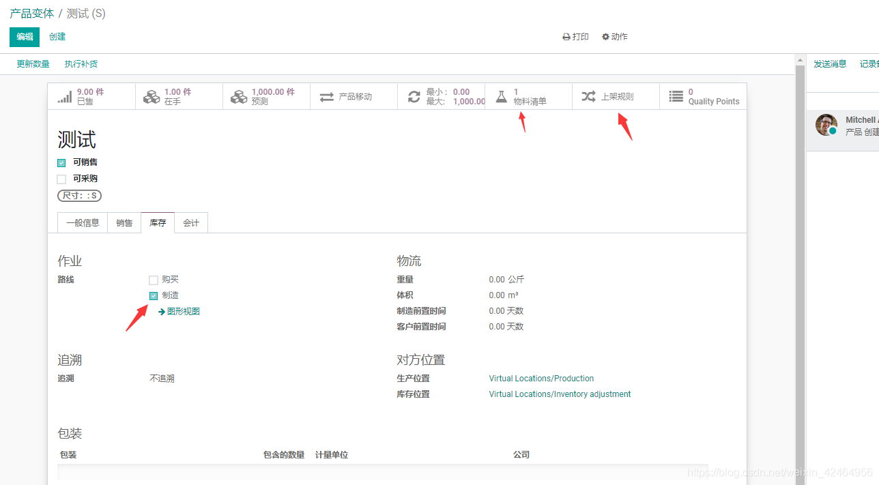Click the 产品移动 stat label
This screenshot has width=879, height=485.
click(x=356, y=97)
